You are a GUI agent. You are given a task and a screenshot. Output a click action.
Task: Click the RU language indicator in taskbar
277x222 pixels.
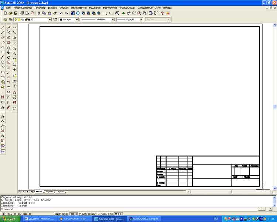pos(216,219)
